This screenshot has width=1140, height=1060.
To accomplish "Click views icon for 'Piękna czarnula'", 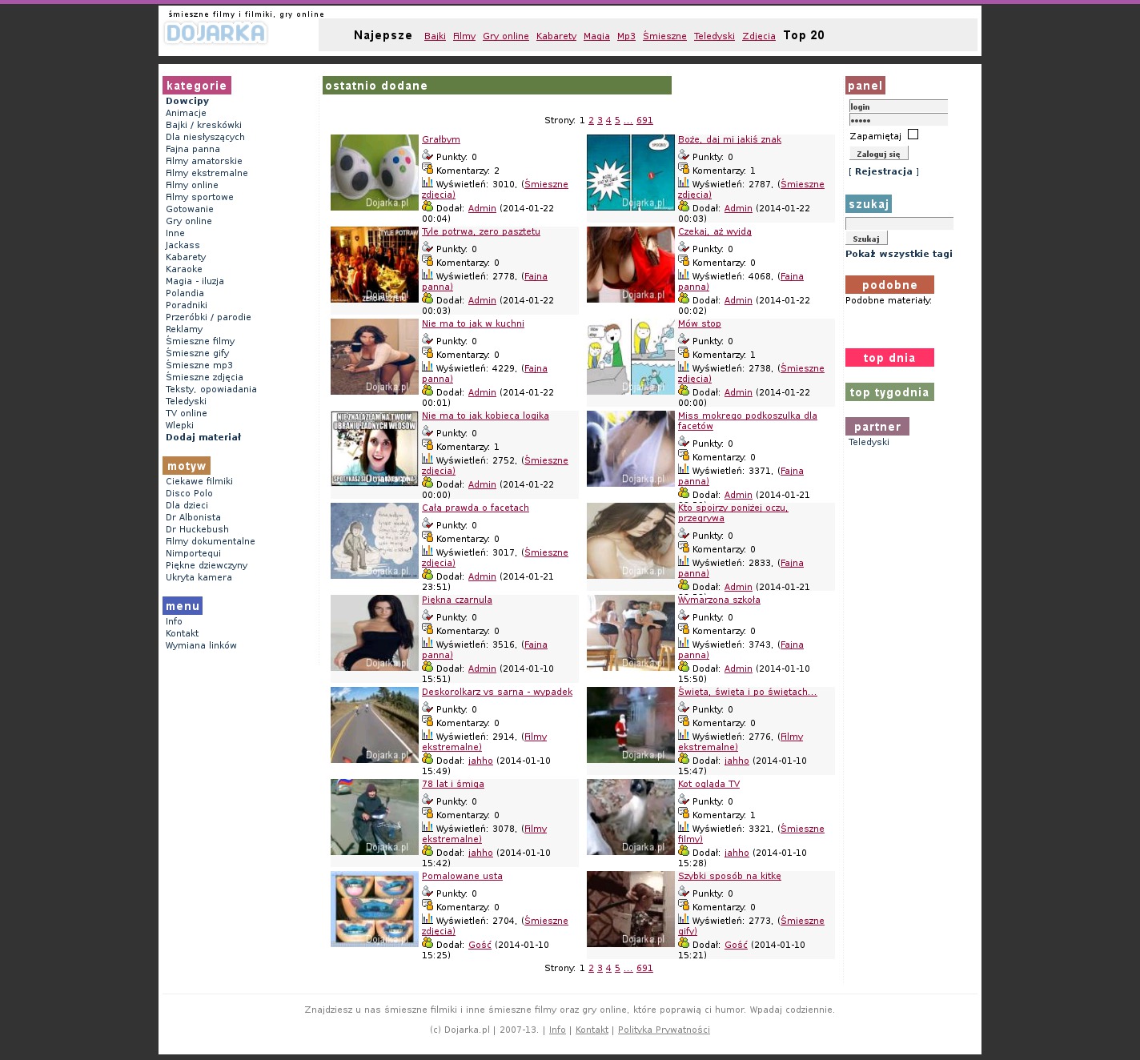I will (427, 643).
